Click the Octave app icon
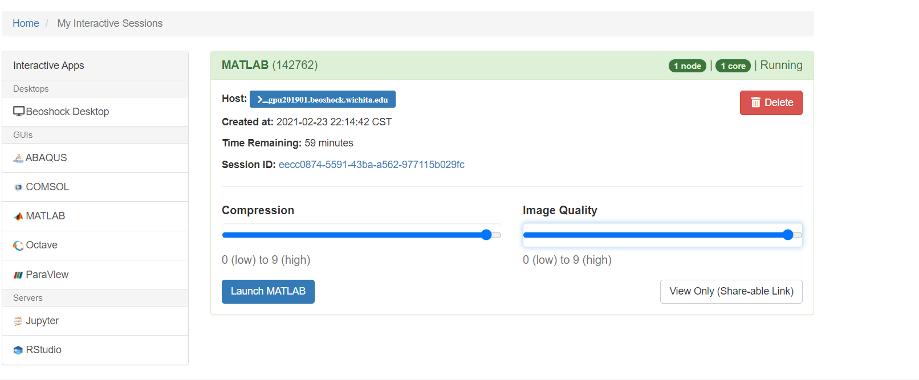 pos(18,246)
